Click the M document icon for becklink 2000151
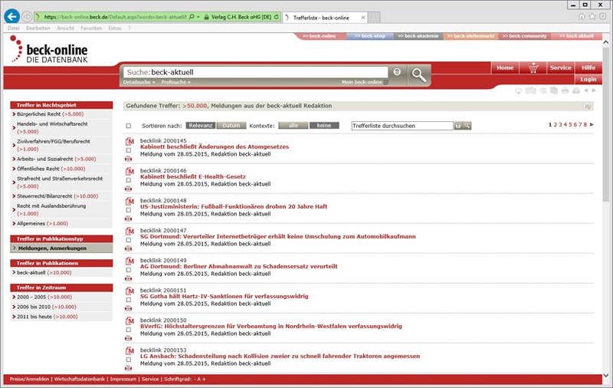613x388 pixels. 129,291
